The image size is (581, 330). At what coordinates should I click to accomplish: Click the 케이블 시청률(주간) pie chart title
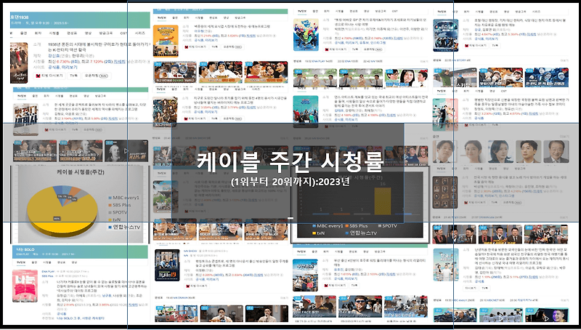click(81, 172)
